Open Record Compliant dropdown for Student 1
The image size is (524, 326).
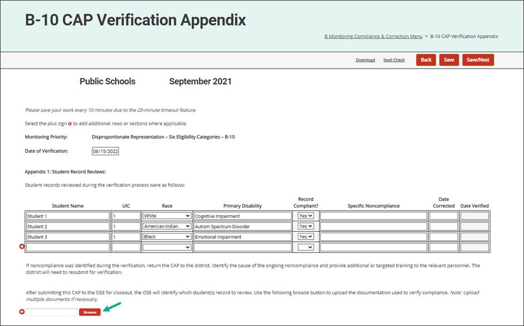[306, 216]
